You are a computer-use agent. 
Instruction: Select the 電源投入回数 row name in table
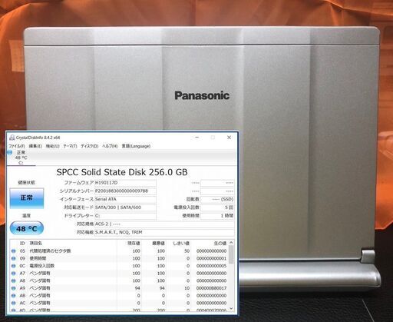(x=42, y=266)
